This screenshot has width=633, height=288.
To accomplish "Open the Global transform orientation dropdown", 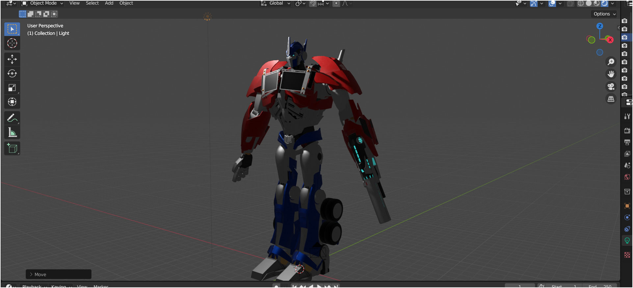I will click(x=276, y=3).
